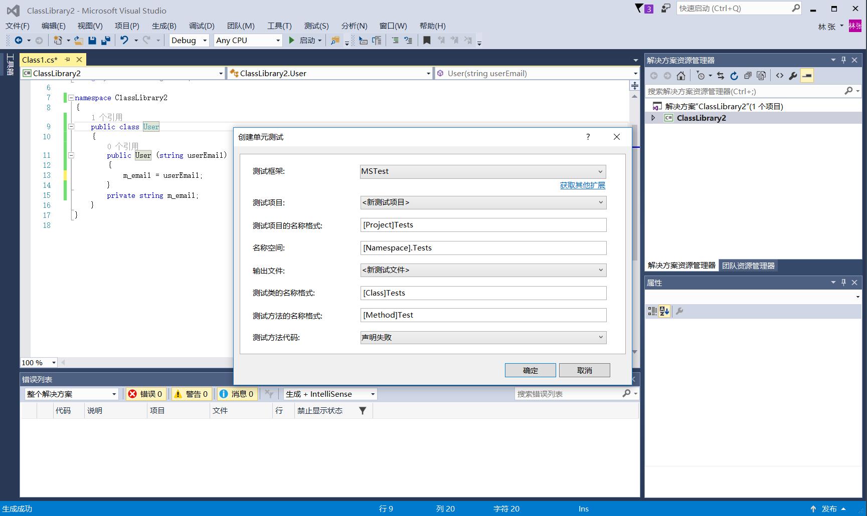Click the undo arrow icon
867x516 pixels.
(124, 41)
